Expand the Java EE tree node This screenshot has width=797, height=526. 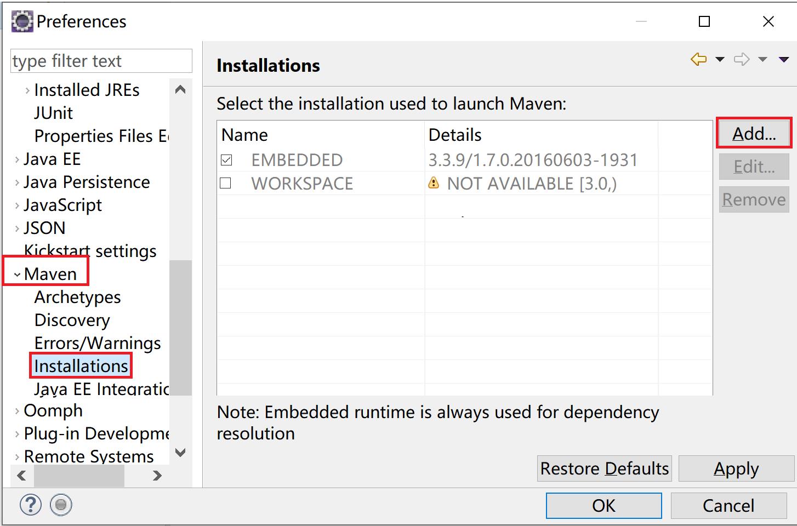(x=17, y=159)
